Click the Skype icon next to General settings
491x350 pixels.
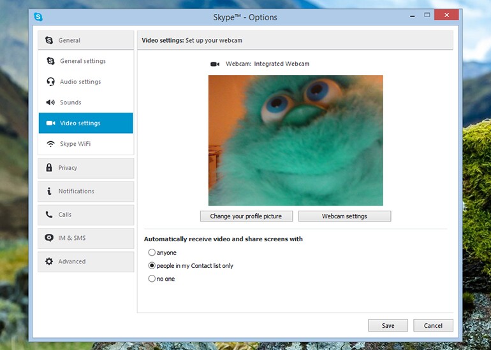point(51,61)
